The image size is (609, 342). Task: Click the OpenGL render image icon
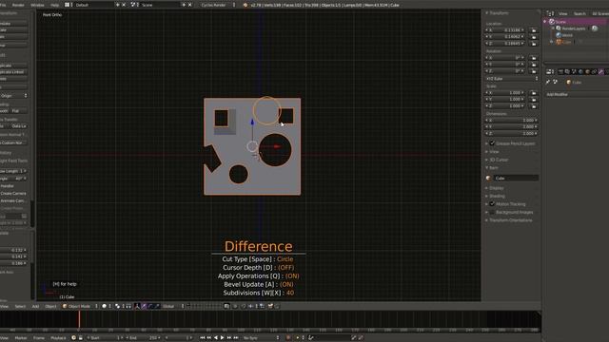[270, 306]
